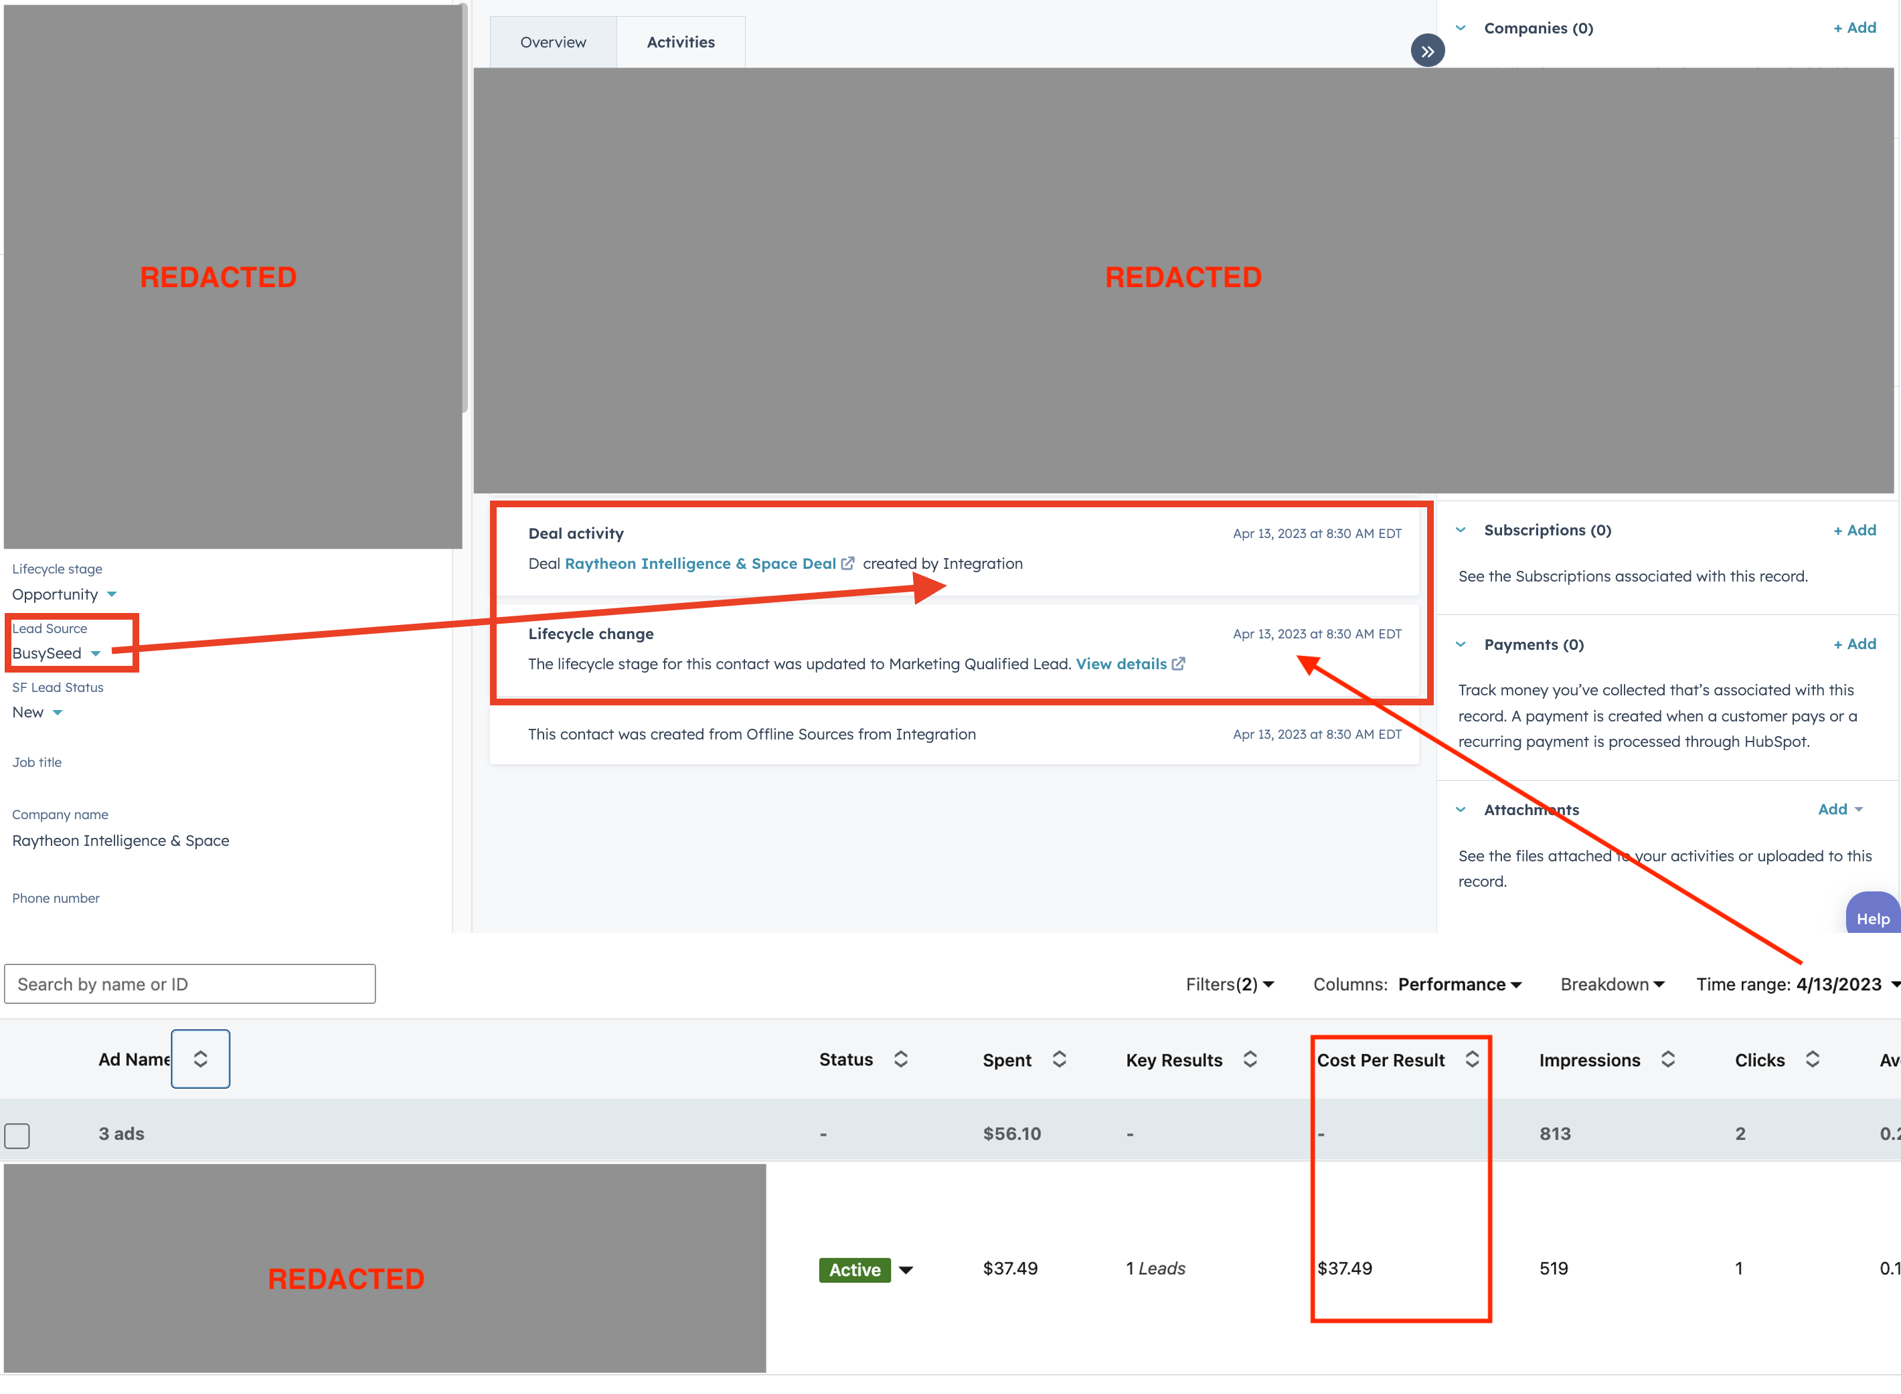
Task: Open the Active status dropdown arrow
Action: (x=906, y=1270)
